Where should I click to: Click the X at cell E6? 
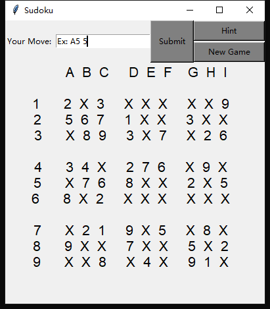point(145,199)
